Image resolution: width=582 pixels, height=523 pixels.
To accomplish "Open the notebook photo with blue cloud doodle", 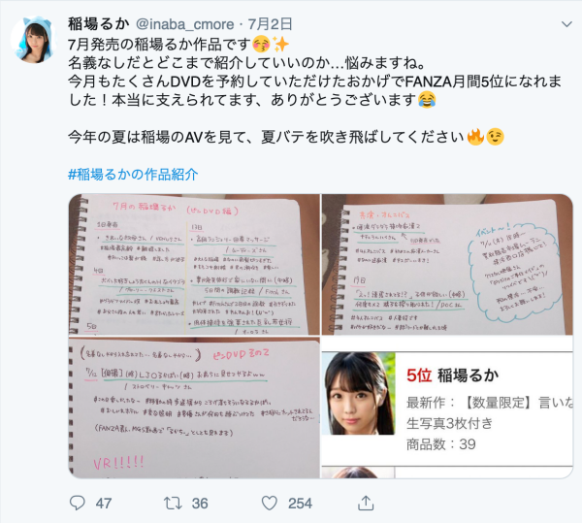I will (x=447, y=264).
